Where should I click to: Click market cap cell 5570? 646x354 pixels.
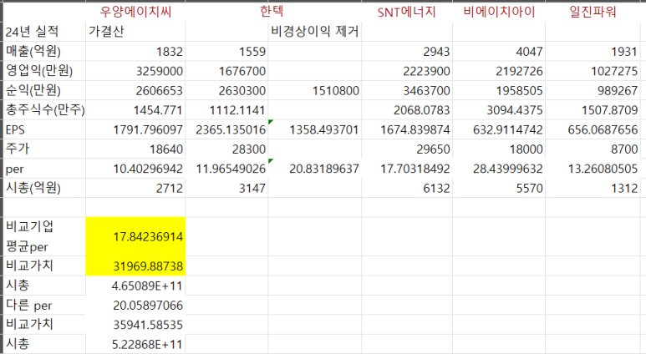click(499, 188)
